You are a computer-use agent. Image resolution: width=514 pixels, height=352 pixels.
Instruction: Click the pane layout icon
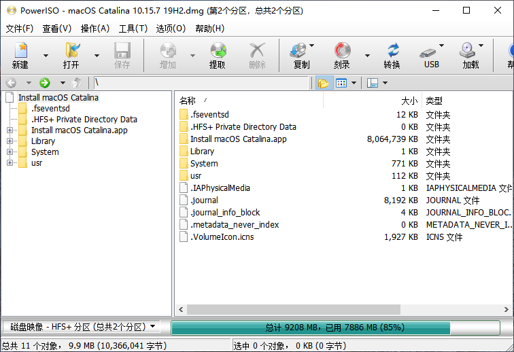pyautogui.click(x=373, y=83)
